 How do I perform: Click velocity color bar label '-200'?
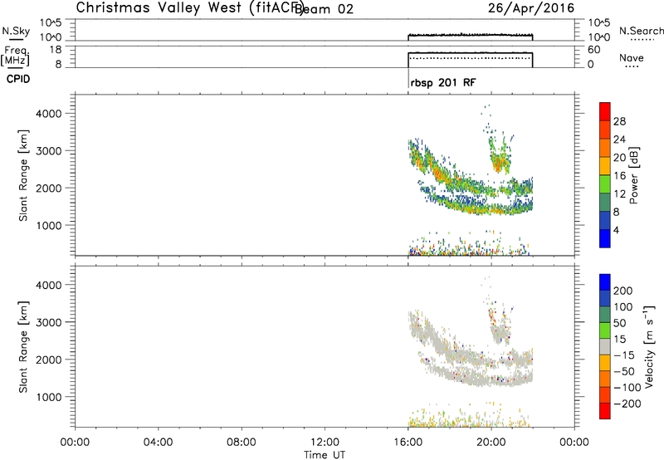tap(627, 404)
